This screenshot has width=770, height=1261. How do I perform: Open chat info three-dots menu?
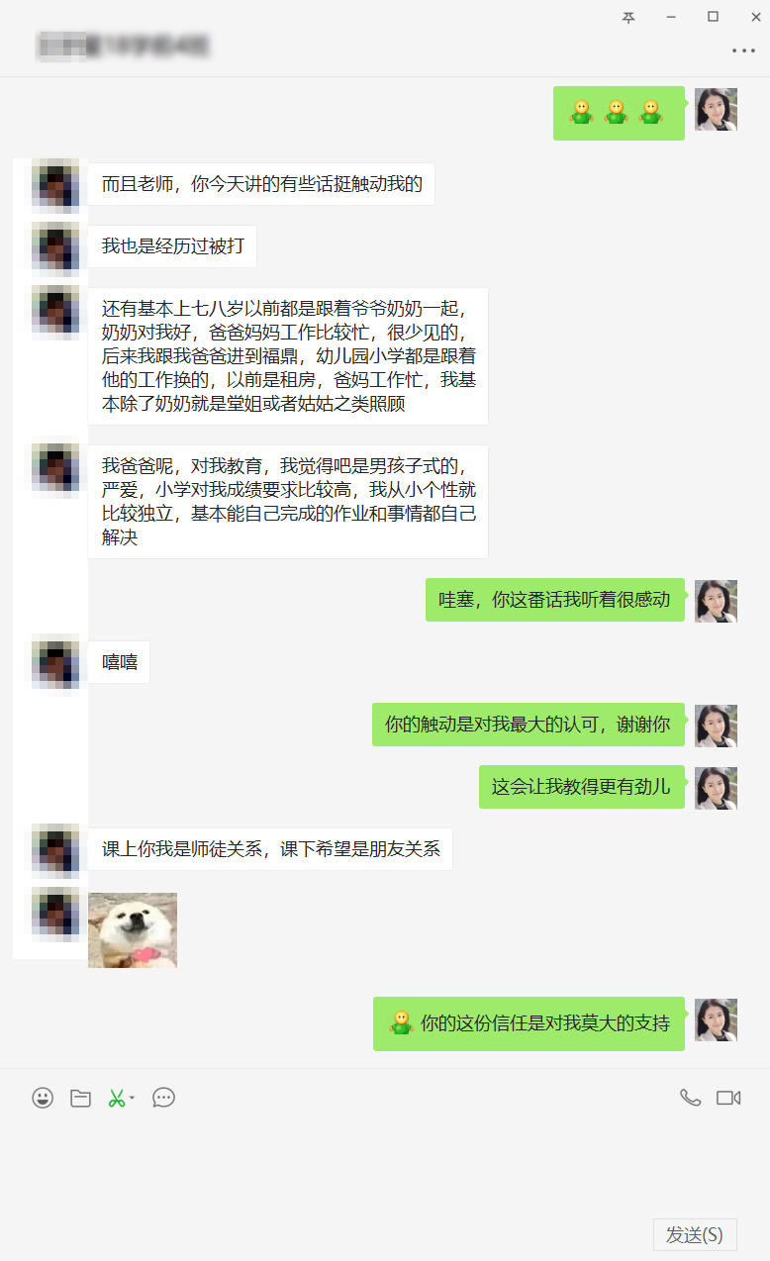click(x=743, y=50)
